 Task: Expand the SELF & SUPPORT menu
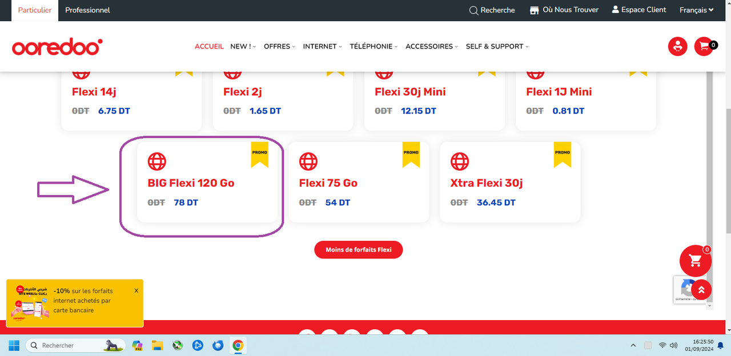[x=497, y=46]
